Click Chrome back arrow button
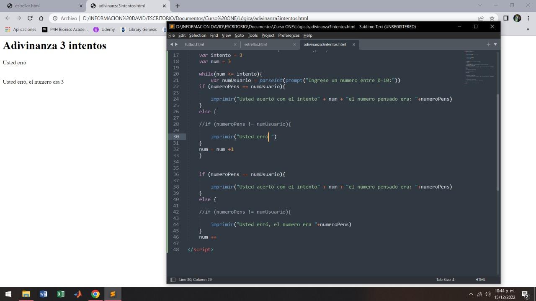The width and height of the screenshot is (536, 301). pos(8,18)
